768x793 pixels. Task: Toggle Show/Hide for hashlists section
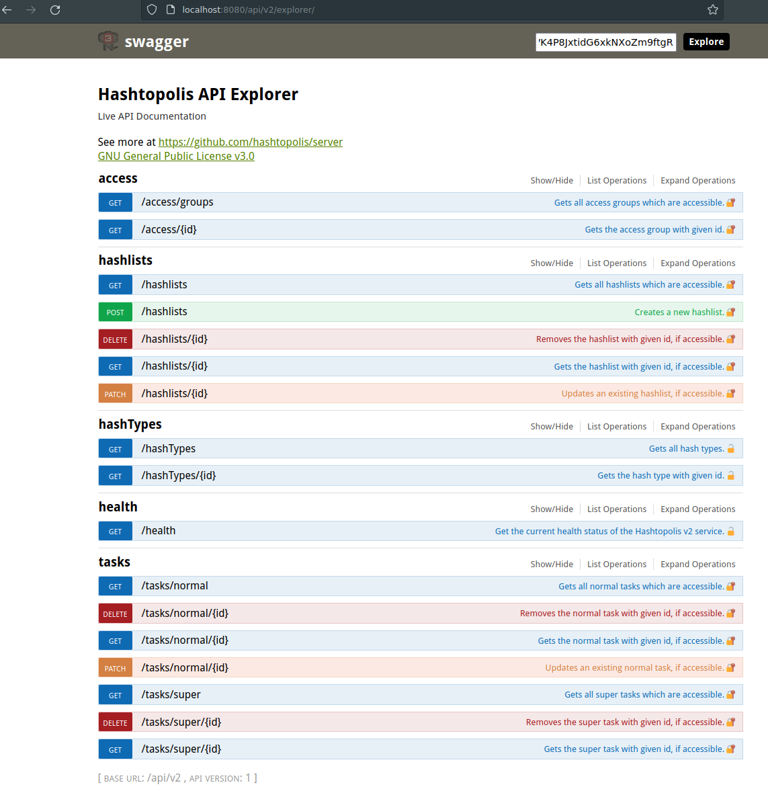[x=552, y=263]
